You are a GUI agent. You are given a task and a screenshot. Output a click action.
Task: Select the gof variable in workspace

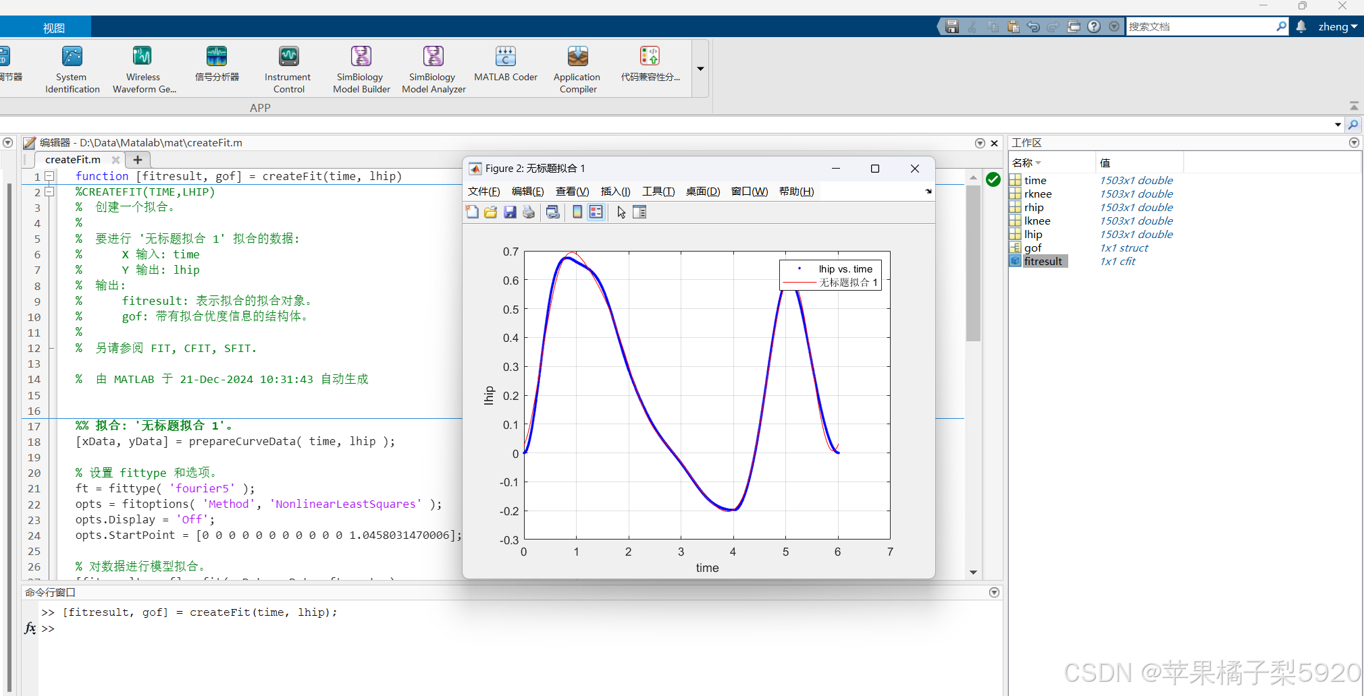(x=1032, y=248)
